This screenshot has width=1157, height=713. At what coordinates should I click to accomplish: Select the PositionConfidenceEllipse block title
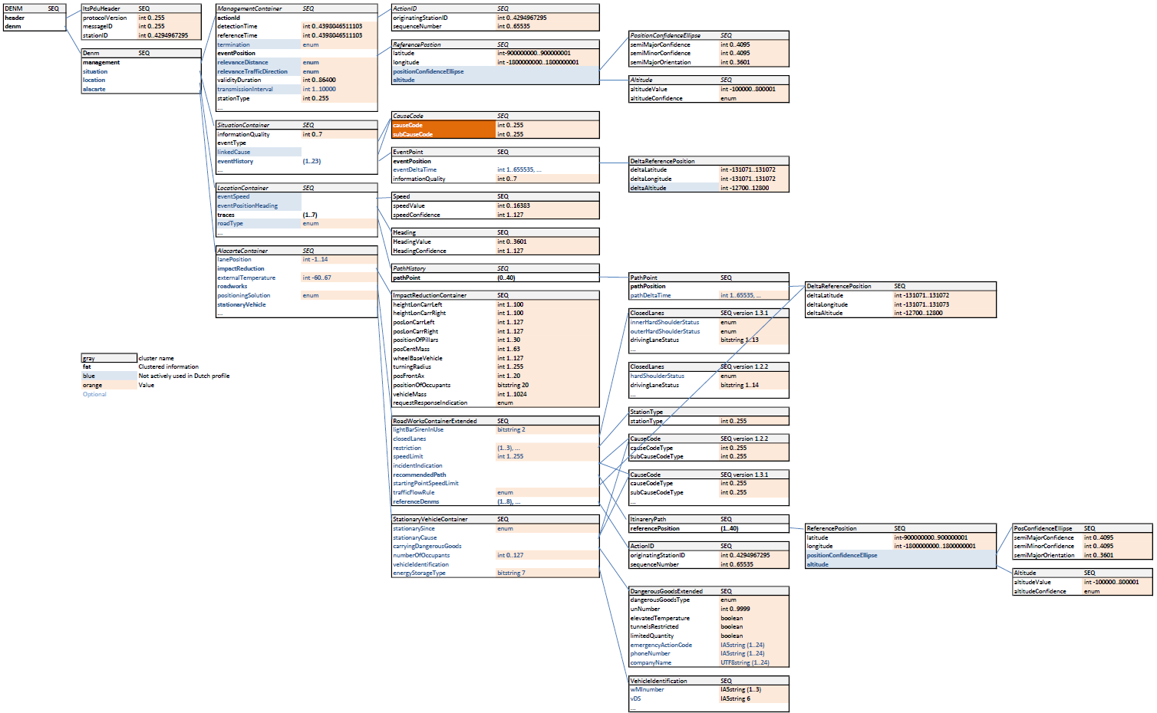(665, 35)
